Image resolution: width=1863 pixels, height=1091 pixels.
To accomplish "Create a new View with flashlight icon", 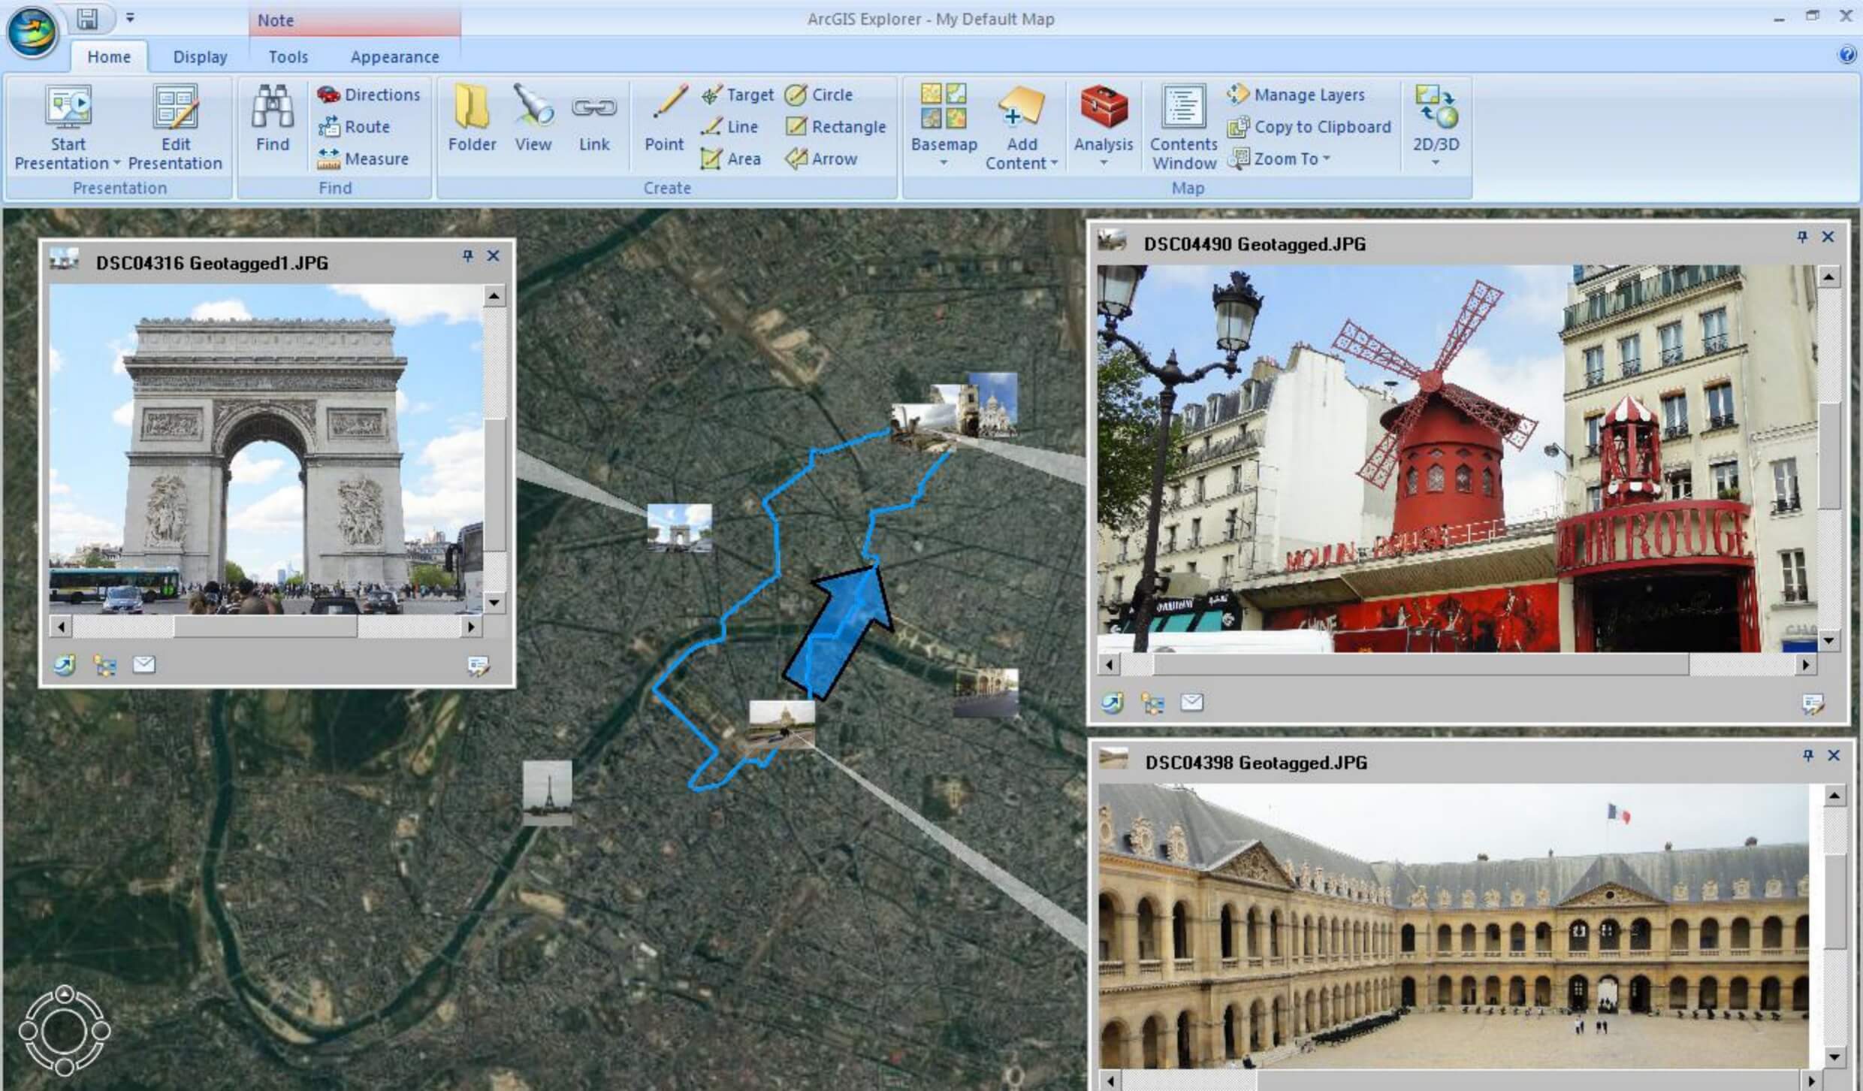I will tap(533, 119).
